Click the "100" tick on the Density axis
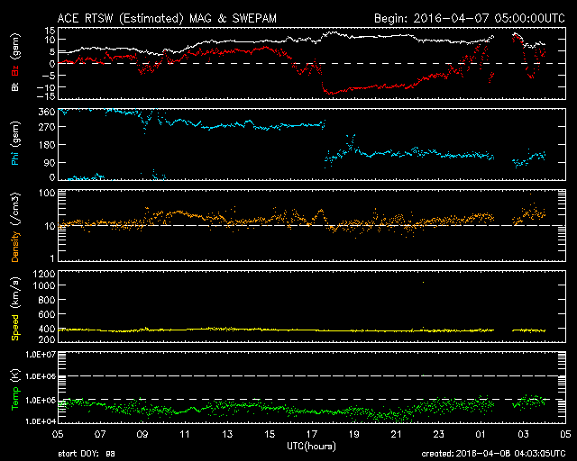577x461 pixels. pos(47,194)
